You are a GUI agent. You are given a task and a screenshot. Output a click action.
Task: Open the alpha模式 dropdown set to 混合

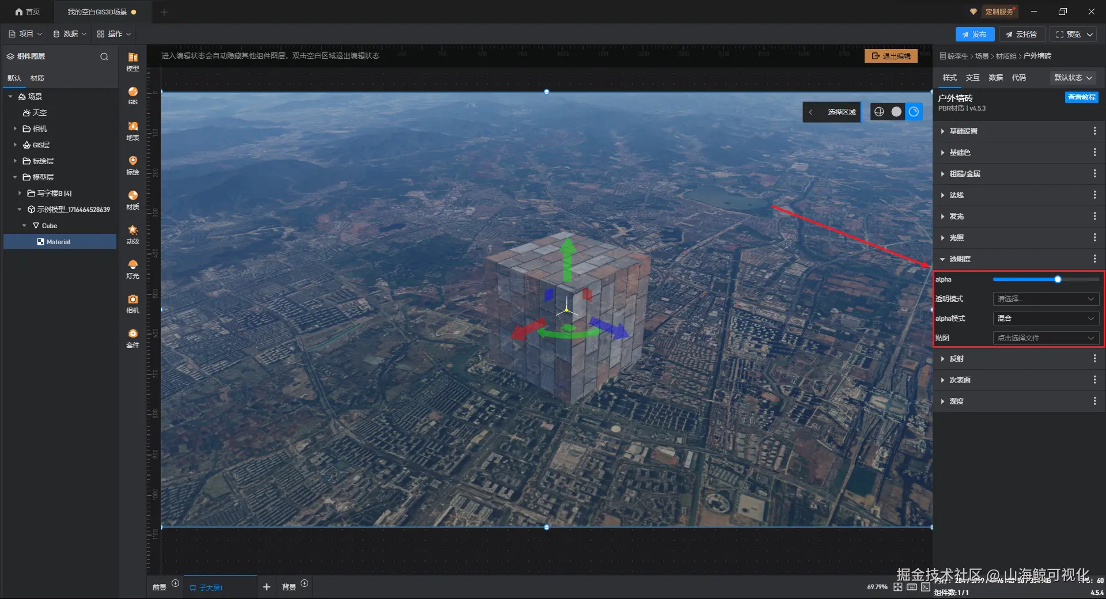1046,319
